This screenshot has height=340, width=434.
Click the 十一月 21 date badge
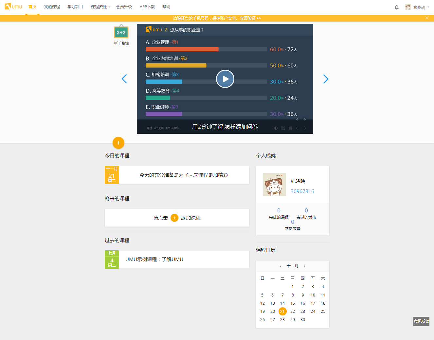click(112, 175)
